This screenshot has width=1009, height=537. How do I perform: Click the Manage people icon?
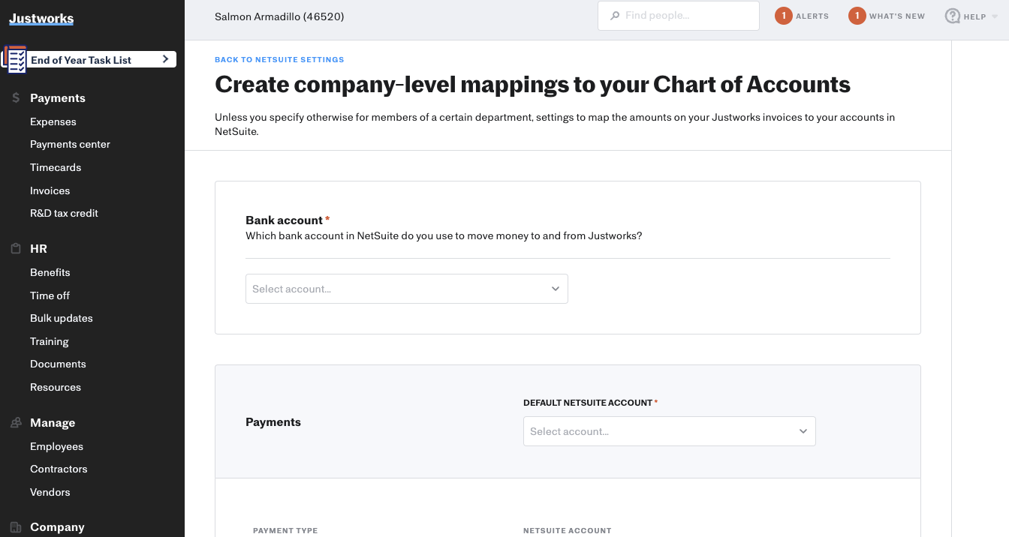tap(16, 423)
